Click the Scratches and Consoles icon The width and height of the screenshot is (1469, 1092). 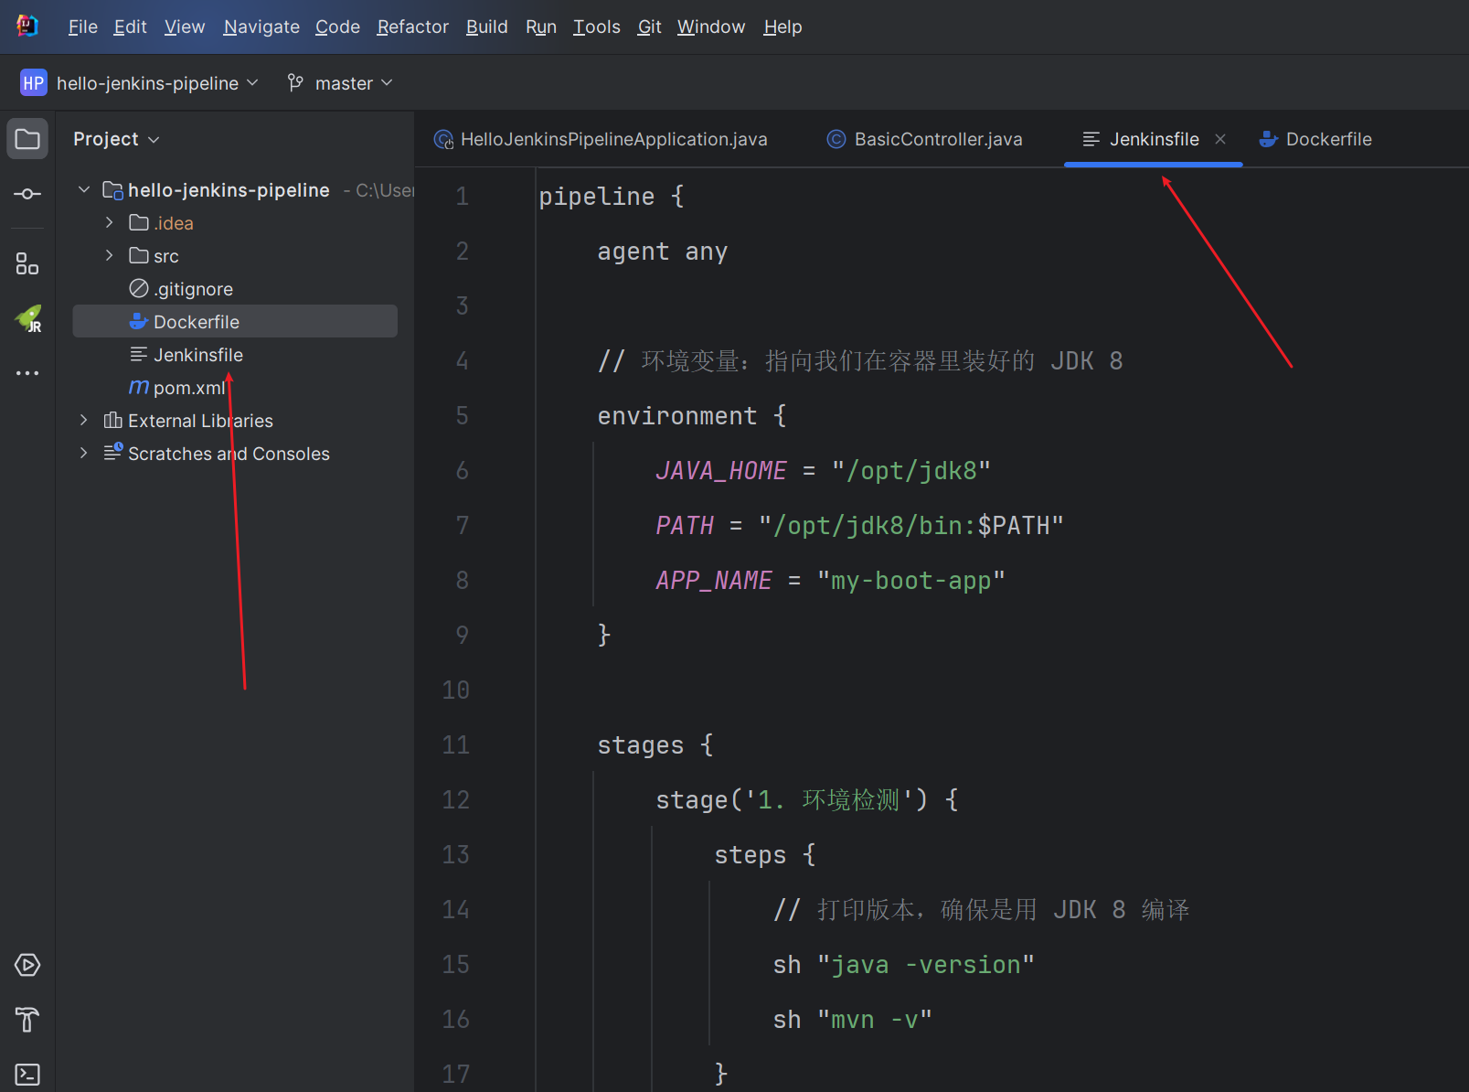[x=113, y=453]
